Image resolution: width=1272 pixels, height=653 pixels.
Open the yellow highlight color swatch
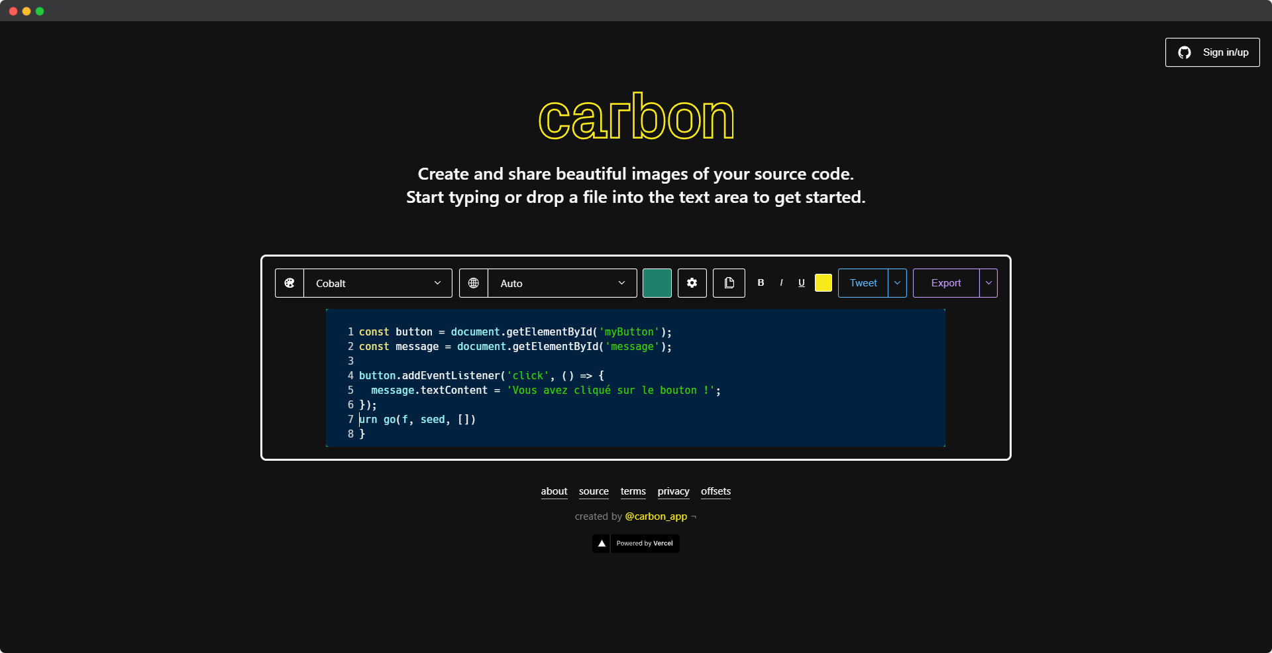tap(823, 283)
